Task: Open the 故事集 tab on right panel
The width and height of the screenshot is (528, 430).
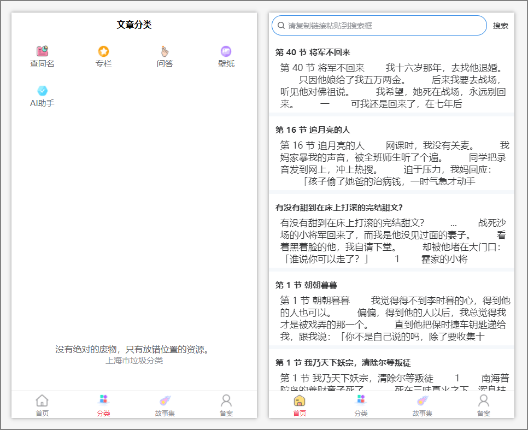Action: click(x=422, y=404)
